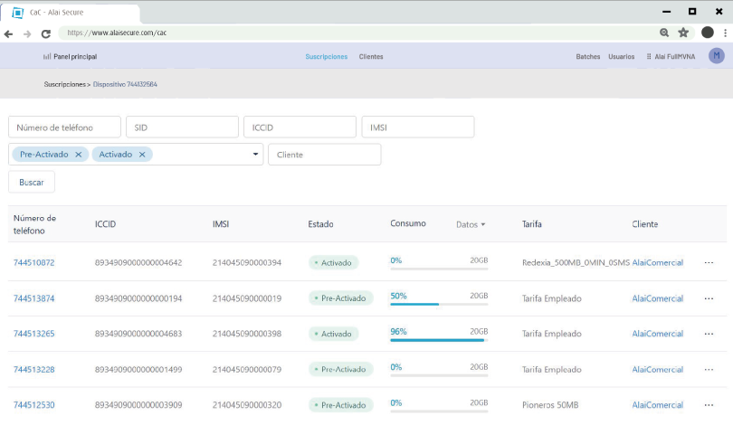Viewport: 733px width, 425px height.
Task: Open phone number 744513265 link
Action: coord(33,334)
